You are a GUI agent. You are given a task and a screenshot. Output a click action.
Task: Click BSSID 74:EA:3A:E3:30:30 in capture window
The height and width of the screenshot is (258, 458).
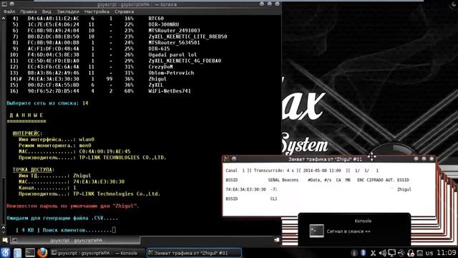245,189
